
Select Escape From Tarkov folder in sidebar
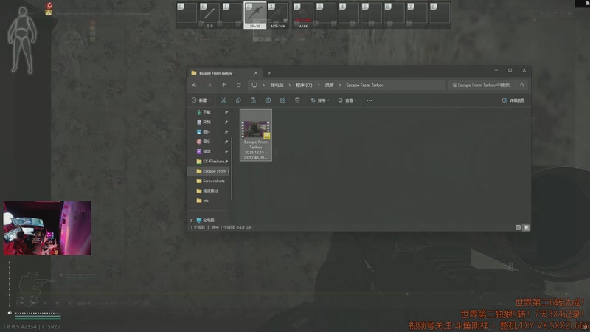(x=209, y=171)
